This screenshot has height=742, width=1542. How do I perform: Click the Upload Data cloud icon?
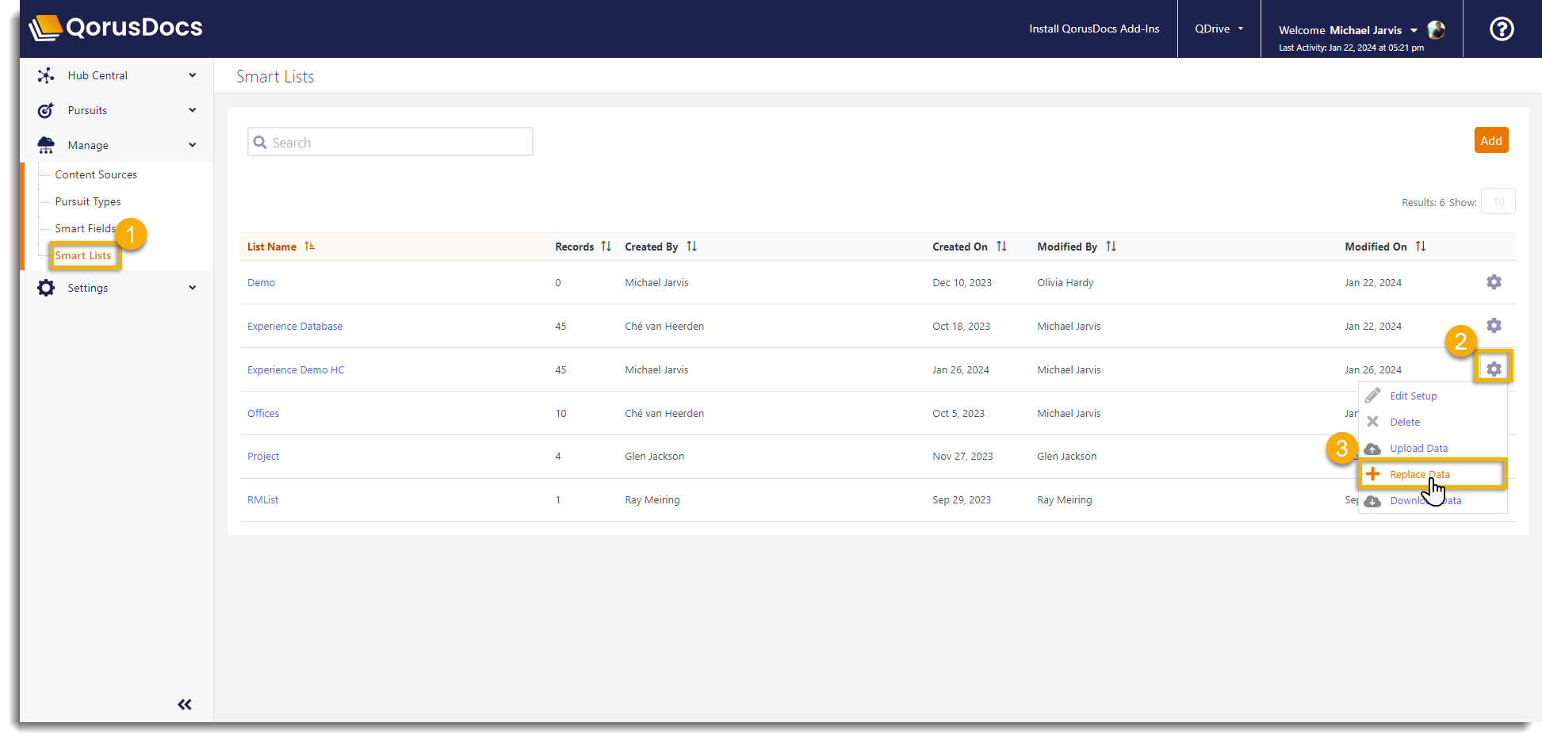coord(1373,449)
